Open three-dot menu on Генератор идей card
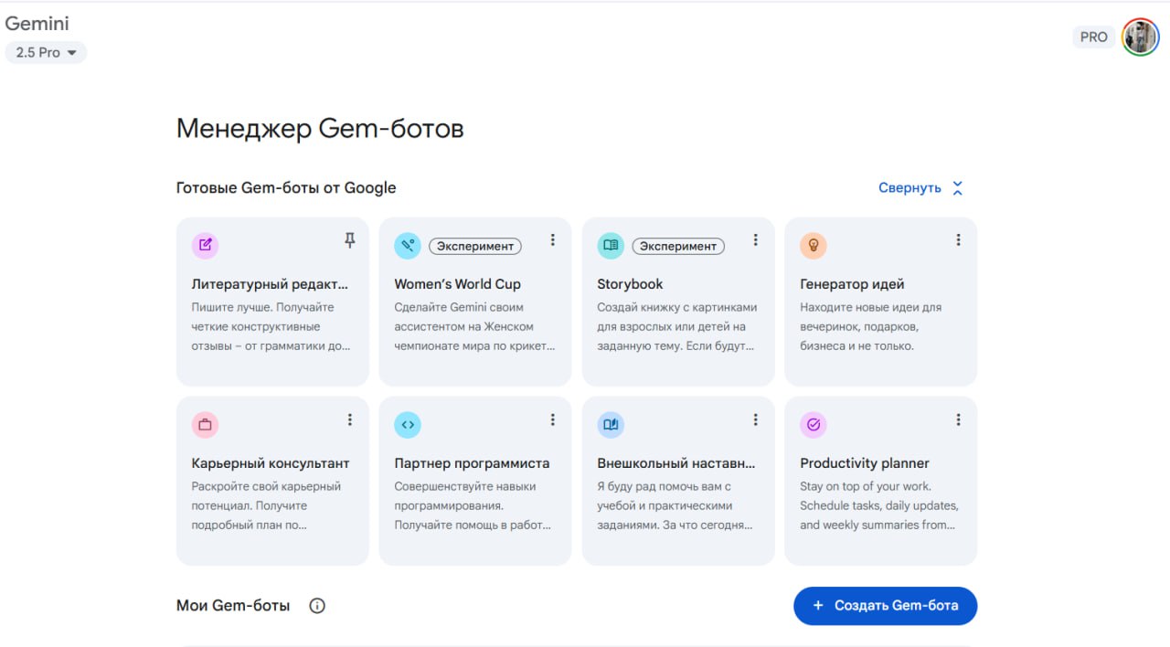This screenshot has height=647, width=1170. coord(958,240)
